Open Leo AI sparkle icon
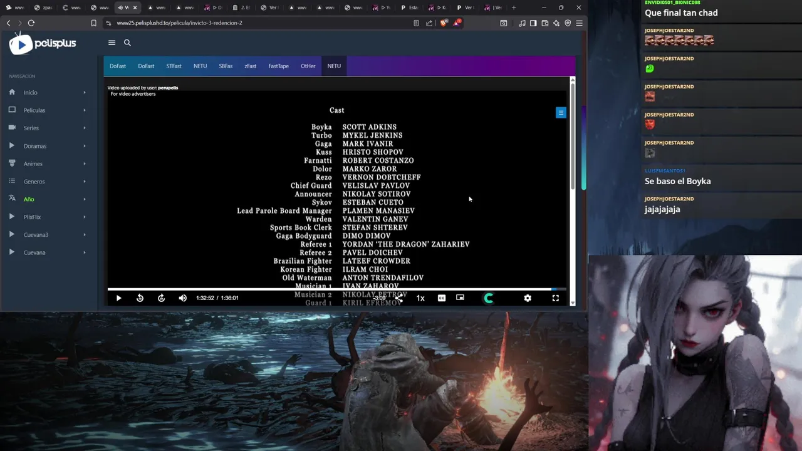This screenshot has height=451, width=802. (556, 23)
